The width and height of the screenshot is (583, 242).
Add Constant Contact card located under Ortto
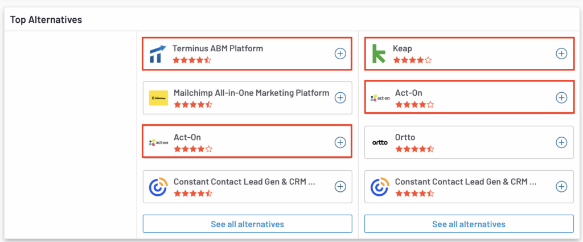coord(561,186)
